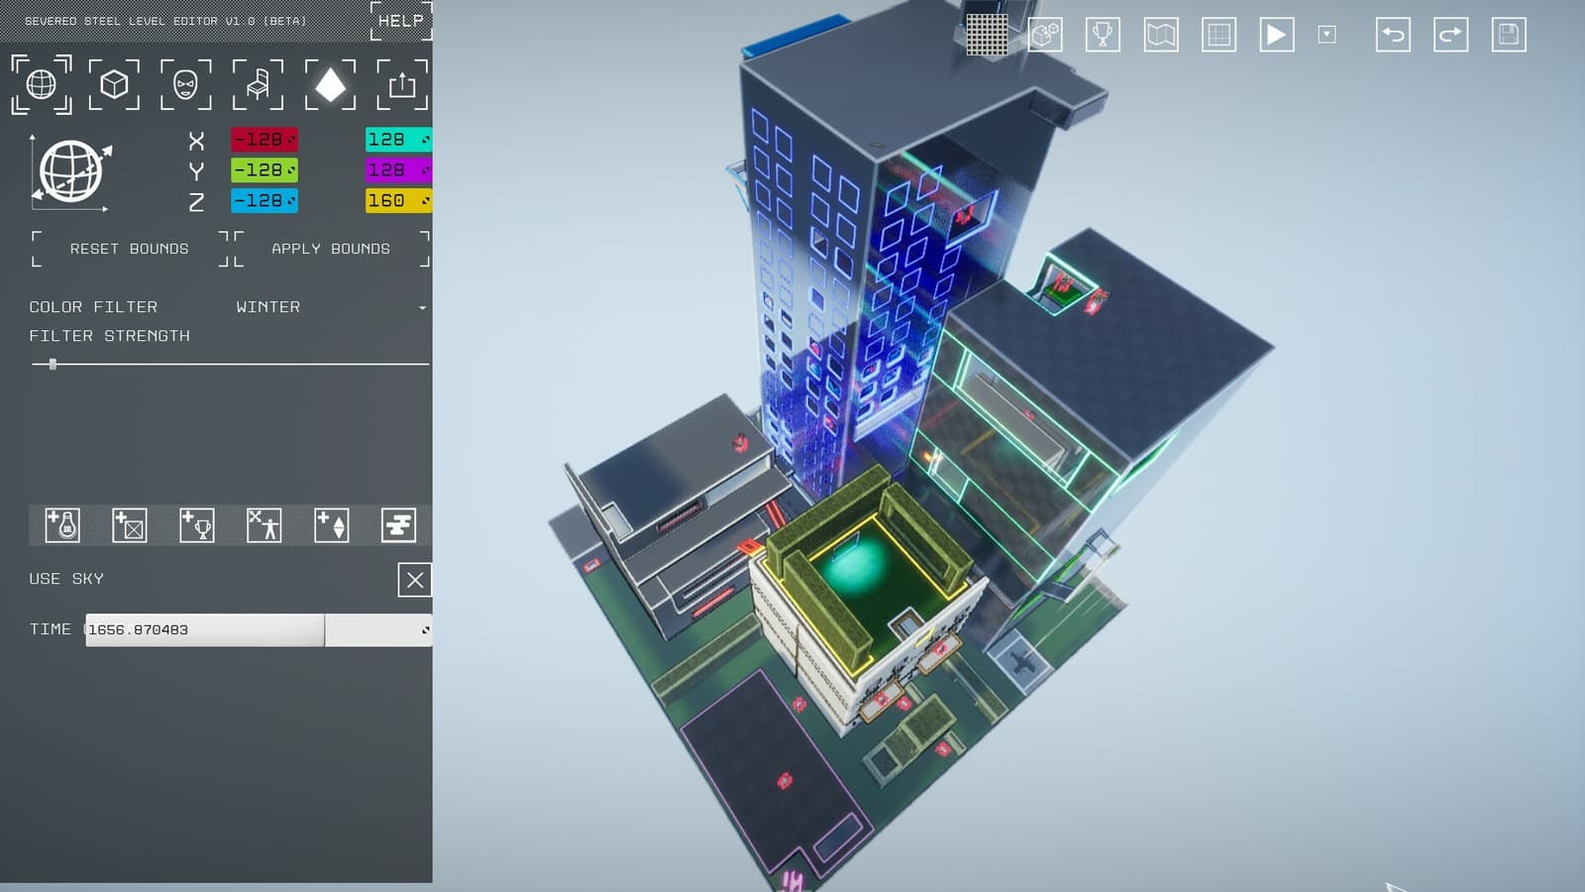The image size is (1585, 892).
Task: Play the level with the play button
Action: [x=1277, y=35]
